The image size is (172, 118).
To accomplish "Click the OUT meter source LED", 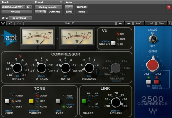I will coord(118,39).
